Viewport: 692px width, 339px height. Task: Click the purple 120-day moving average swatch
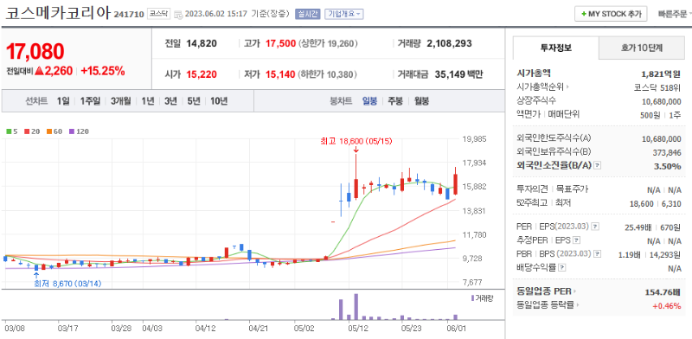click(x=71, y=131)
